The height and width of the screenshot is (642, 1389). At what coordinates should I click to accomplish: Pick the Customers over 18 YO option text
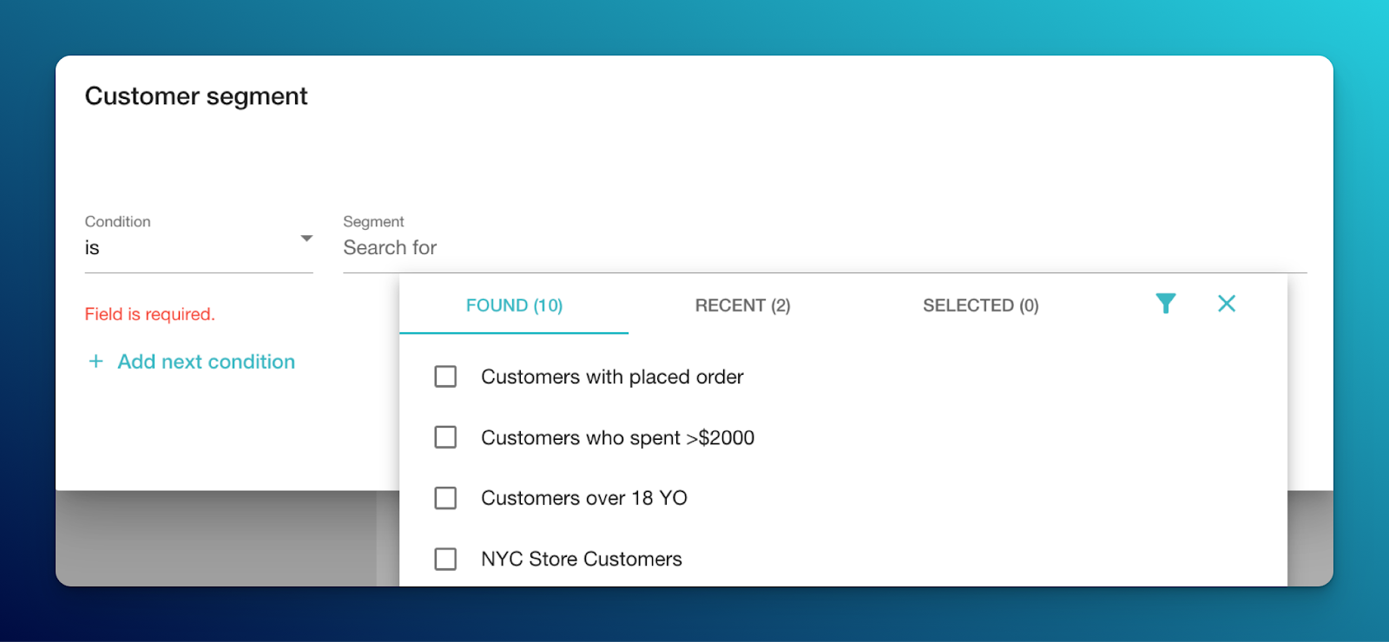coord(584,498)
